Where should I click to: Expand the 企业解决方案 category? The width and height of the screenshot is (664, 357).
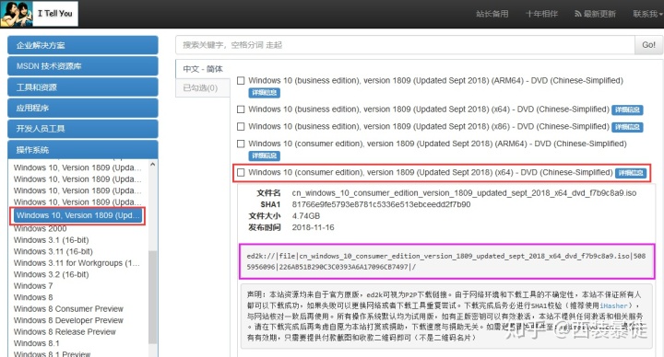pyautogui.click(x=83, y=45)
